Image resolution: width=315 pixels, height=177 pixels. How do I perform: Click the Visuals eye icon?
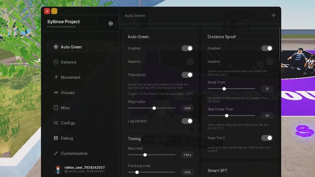(x=56, y=93)
